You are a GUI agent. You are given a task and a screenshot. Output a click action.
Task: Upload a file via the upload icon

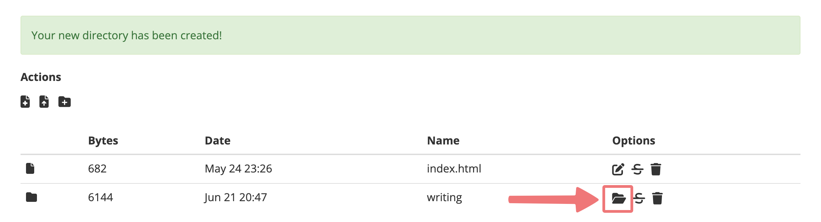point(44,101)
